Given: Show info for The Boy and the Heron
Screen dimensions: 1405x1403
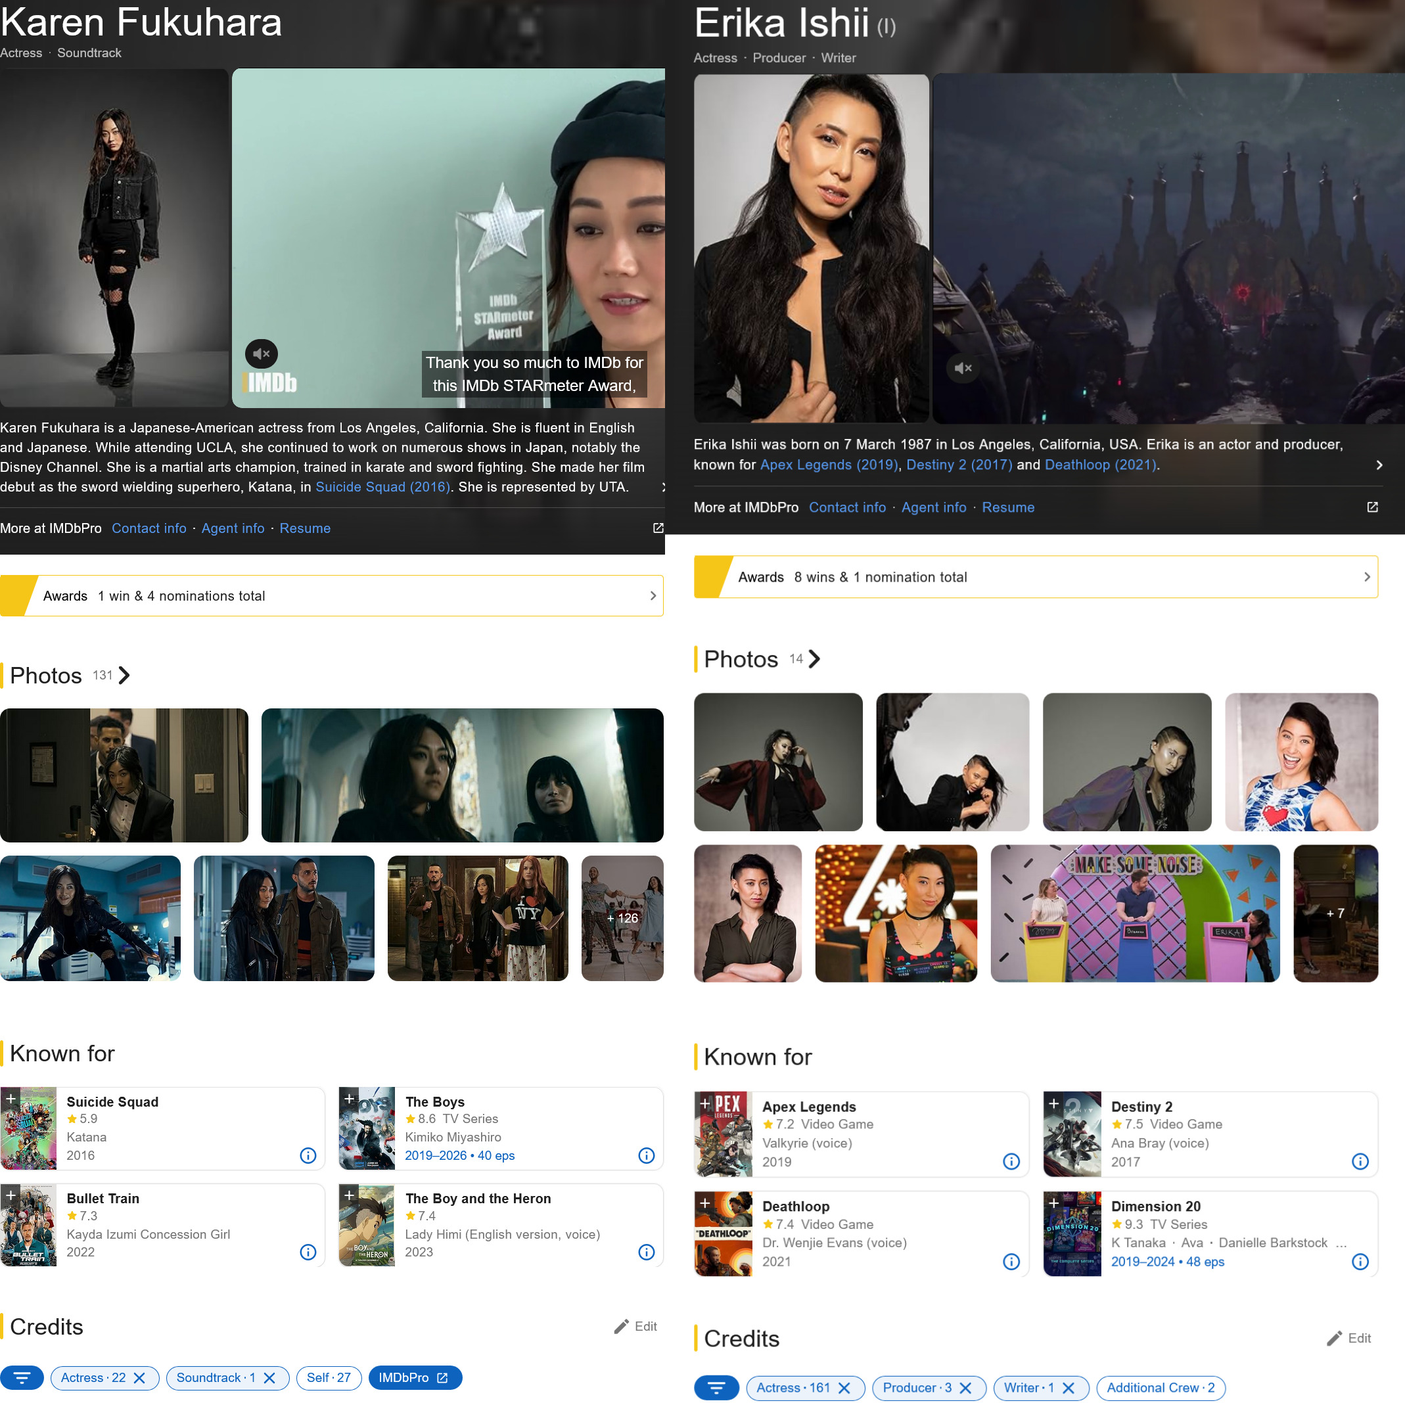Looking at the screenshot, I should click(x=647, y=1251).
